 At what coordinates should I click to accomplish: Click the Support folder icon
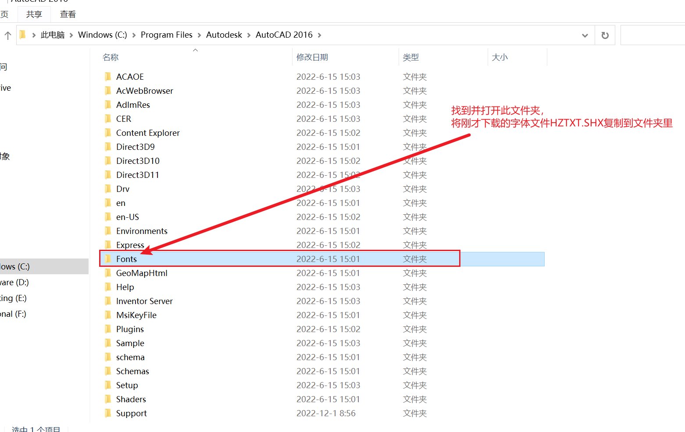coord(108,413)
